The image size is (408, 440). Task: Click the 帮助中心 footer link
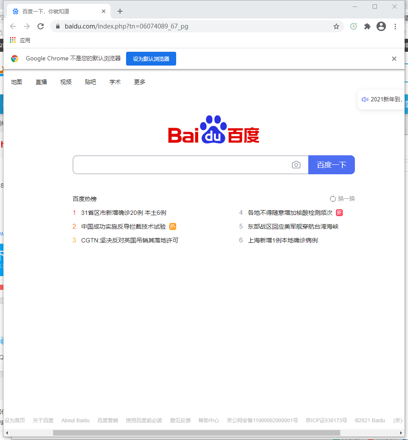(x=209, y=420)
